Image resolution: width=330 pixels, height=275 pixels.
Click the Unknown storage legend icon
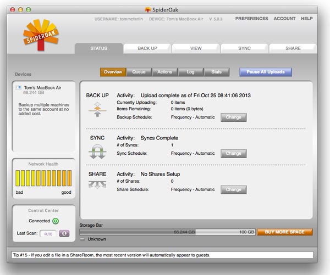[82, 239]
